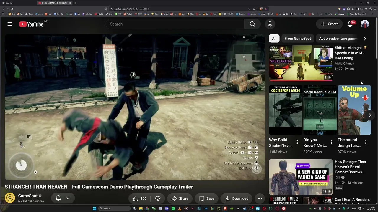378x212 pixels.
Task: Dislike the video with thumbs down
Action: coord(158,198)
